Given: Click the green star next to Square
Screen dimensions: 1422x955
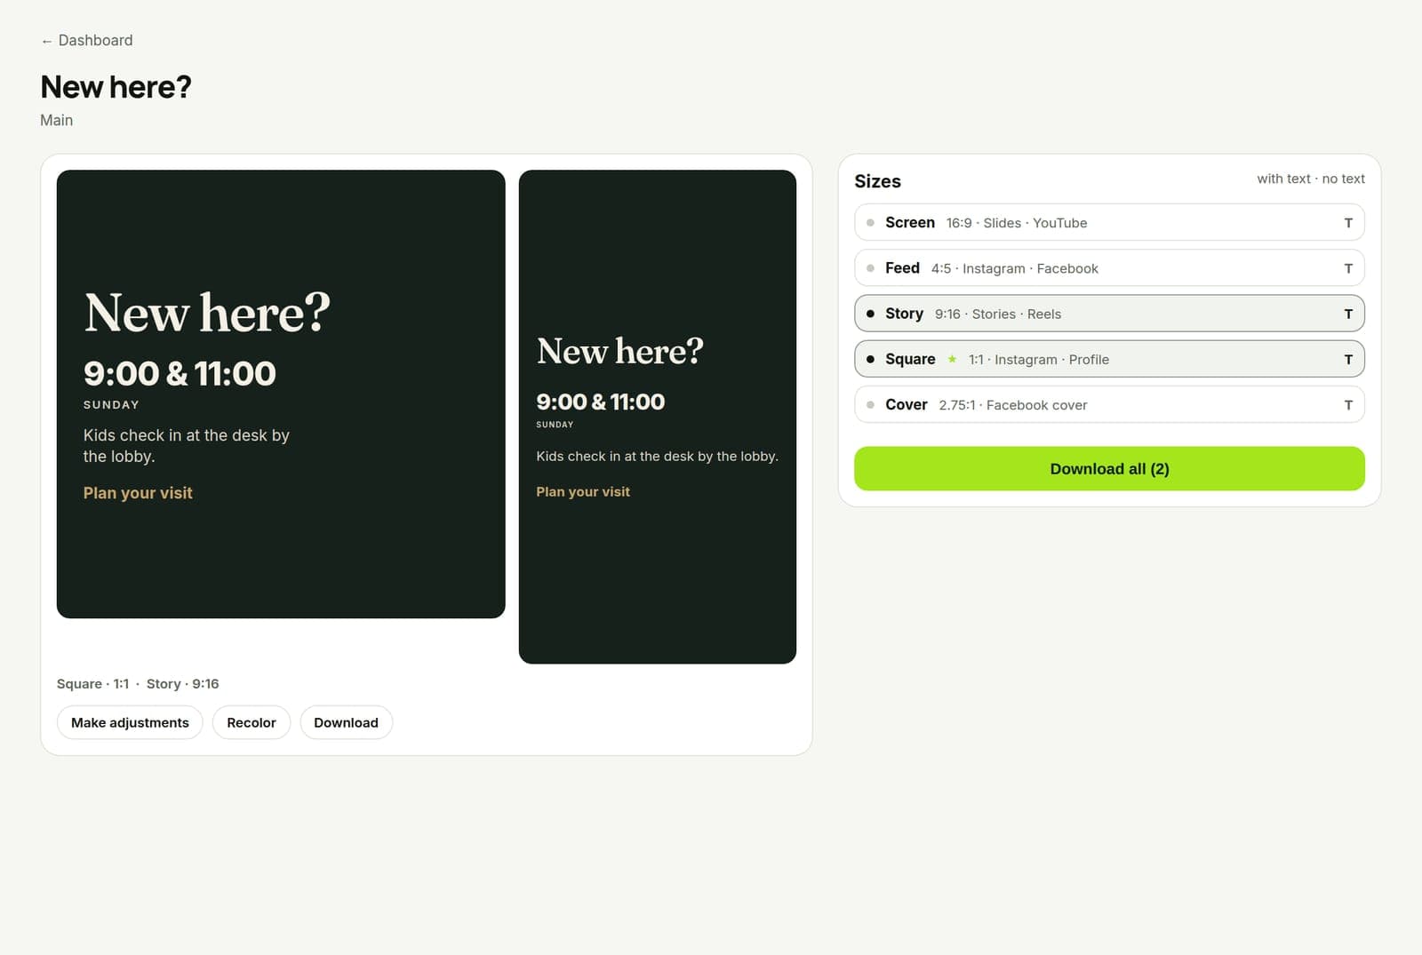Looking at the screenshot, I should click(x=952, y=359).
